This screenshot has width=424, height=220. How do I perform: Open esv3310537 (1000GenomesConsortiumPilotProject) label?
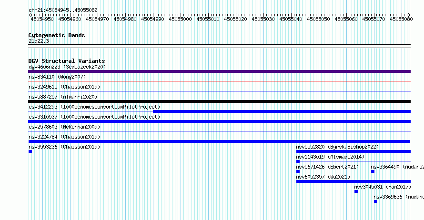(x=94, y=117)
